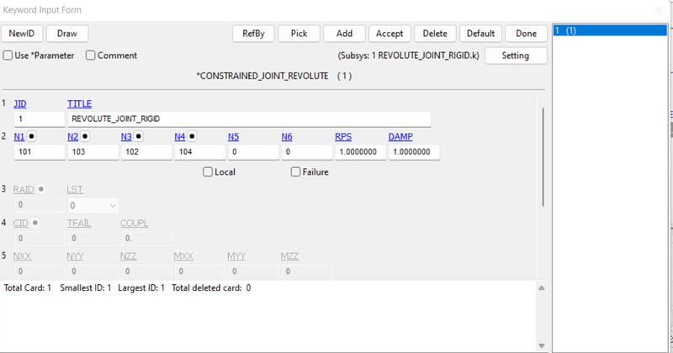Click the COUPL label link
The width and height of the screenshot is (673, 353).
(x=135, y=224)
